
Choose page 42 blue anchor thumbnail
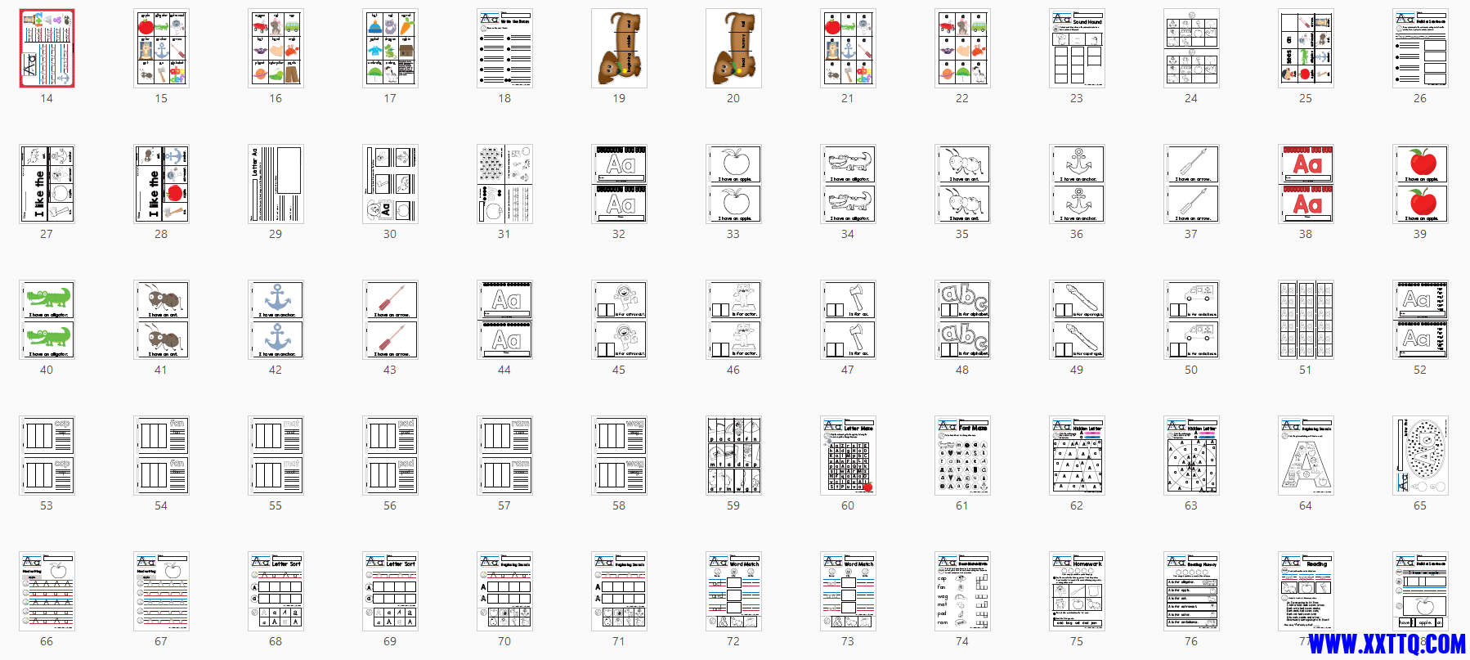click(276, 320)
